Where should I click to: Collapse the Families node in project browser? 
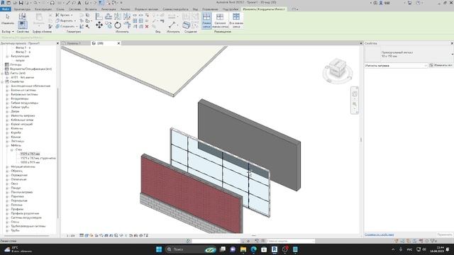[2, 82]
